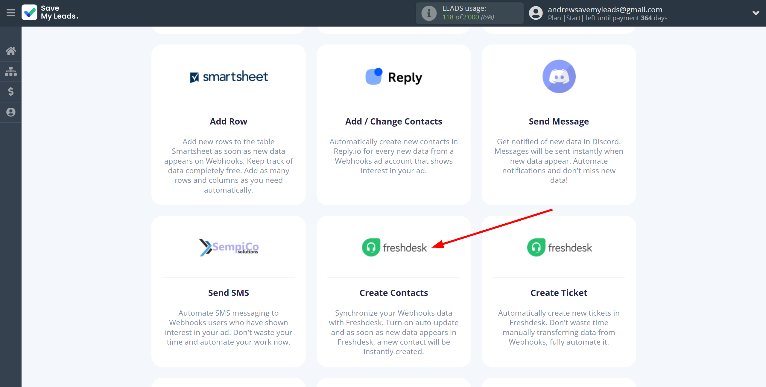Click the Discord notification description text
The height and width of the screenshot is (387, 766).
[559, 161]
